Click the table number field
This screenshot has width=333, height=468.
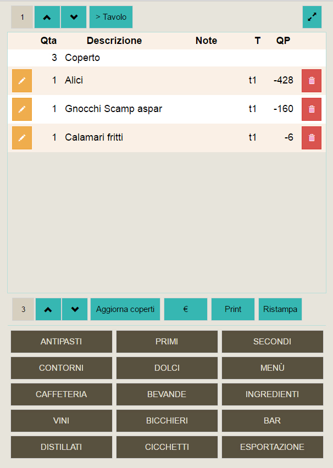(22, 17)
